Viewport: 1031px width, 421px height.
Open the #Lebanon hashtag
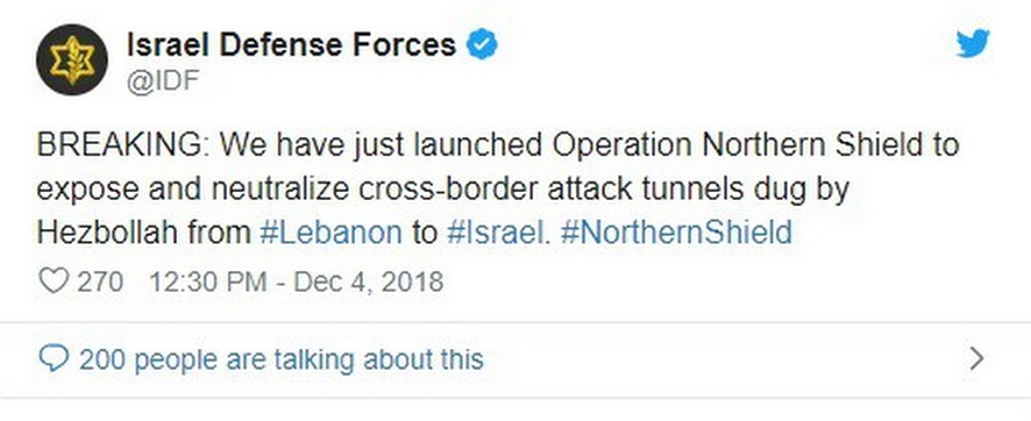coord(330,232)
